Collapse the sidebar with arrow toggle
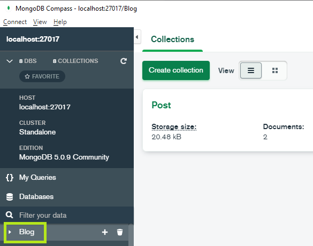 (x=138, y=37)
